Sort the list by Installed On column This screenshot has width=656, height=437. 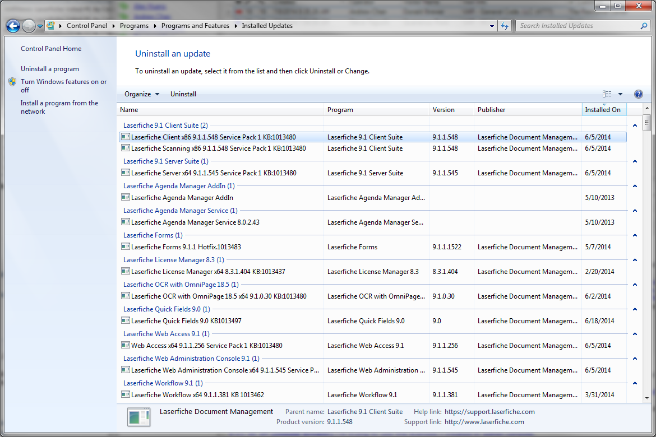click(604, 110)
